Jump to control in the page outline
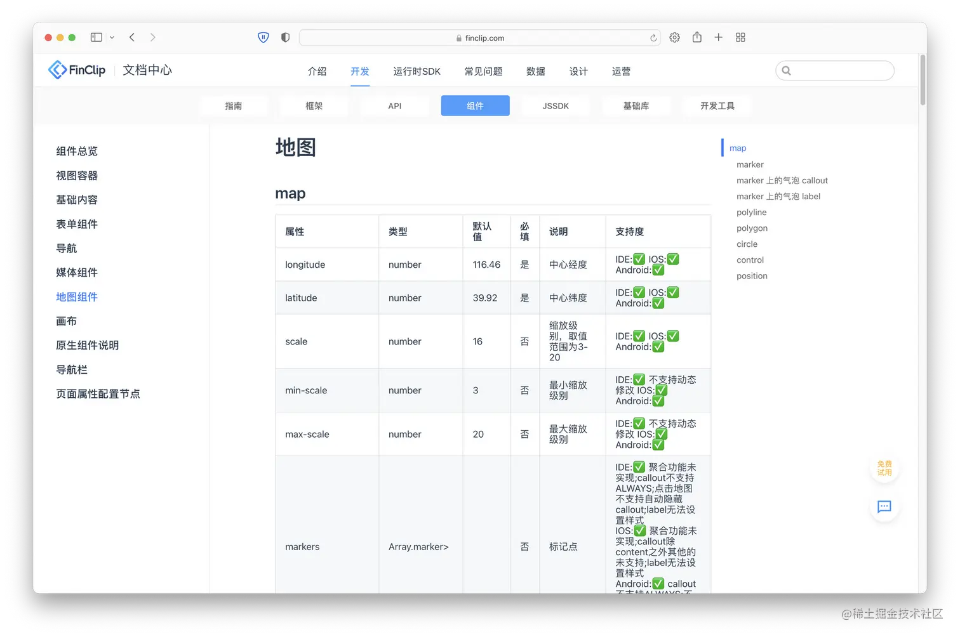This screenshot has height=637, width=960. click(x=750, y=259)
